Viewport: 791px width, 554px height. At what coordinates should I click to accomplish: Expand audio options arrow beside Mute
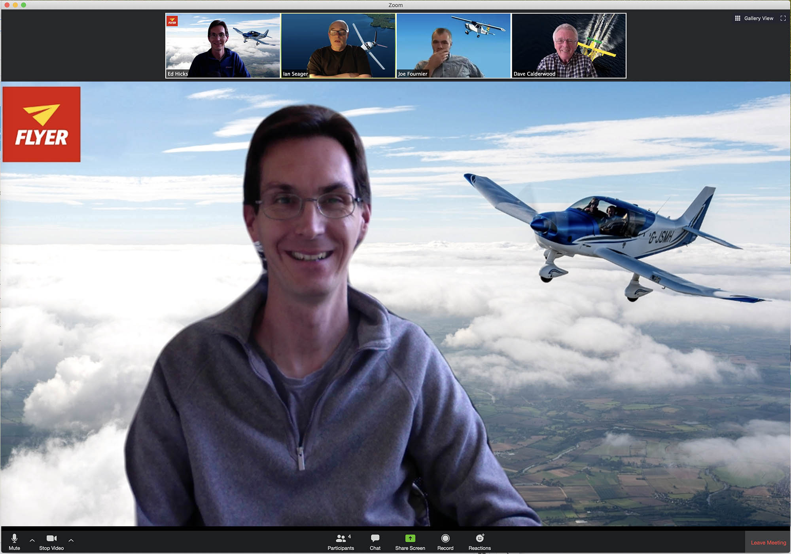32,540
